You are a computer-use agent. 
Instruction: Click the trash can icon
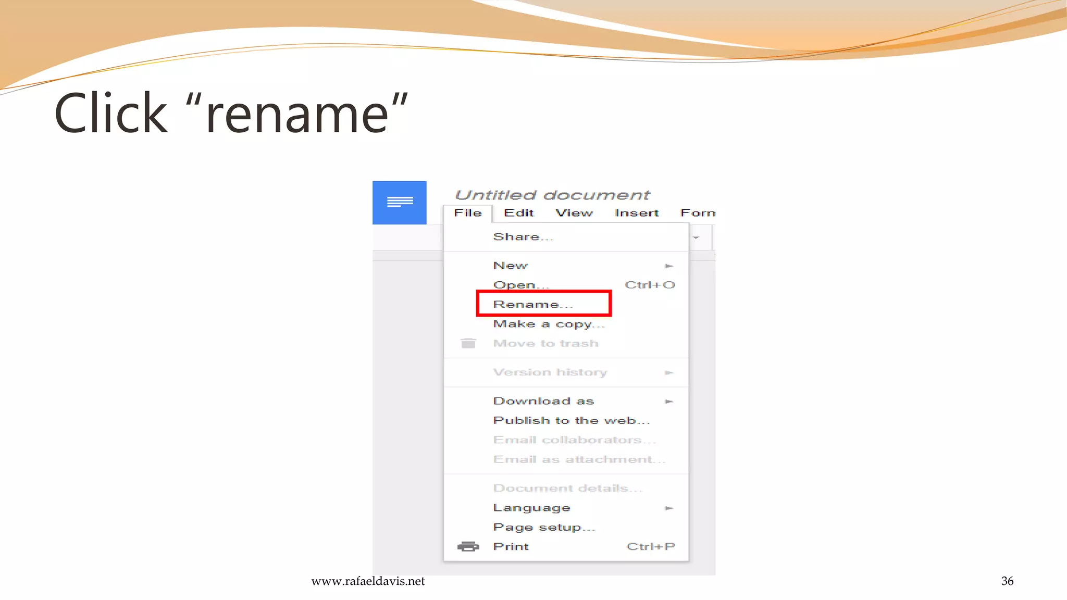pos(468,343)
